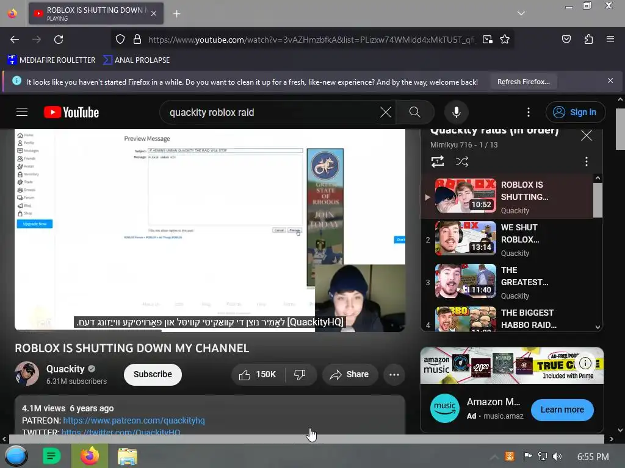625x468 pixels.
Task: Play WE SHUT ROBLOX playlist video
Action: tap(507, 239)
